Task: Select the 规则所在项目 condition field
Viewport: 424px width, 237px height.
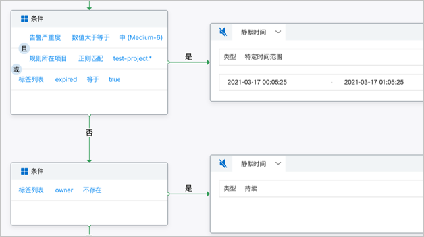Action: pos(48,58)
